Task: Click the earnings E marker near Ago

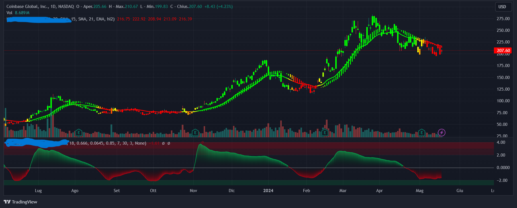Action: (x=79, y=132)
